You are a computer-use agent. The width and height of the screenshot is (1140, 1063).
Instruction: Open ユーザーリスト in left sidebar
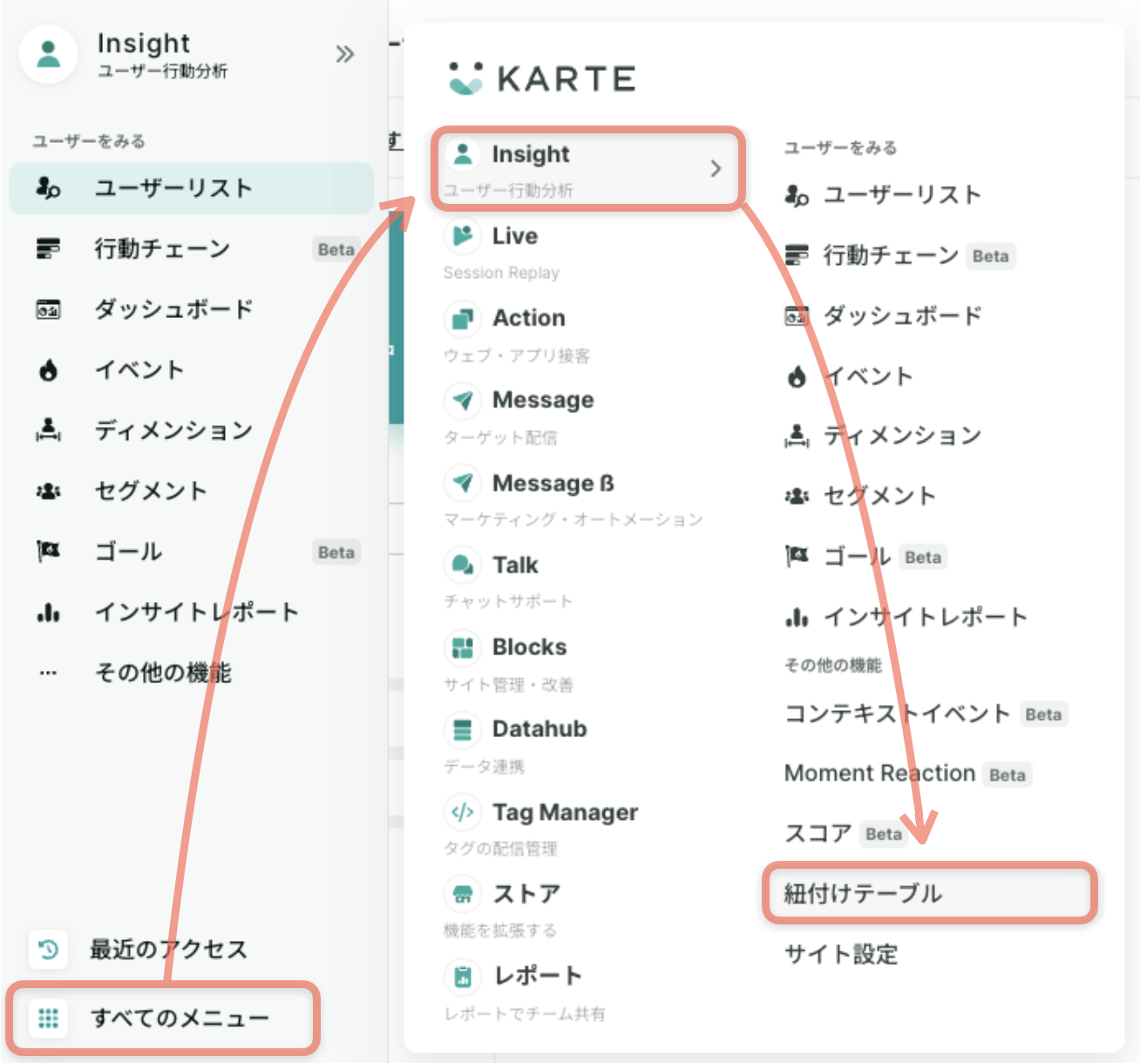pyautogui.click(x=192, y=188)
